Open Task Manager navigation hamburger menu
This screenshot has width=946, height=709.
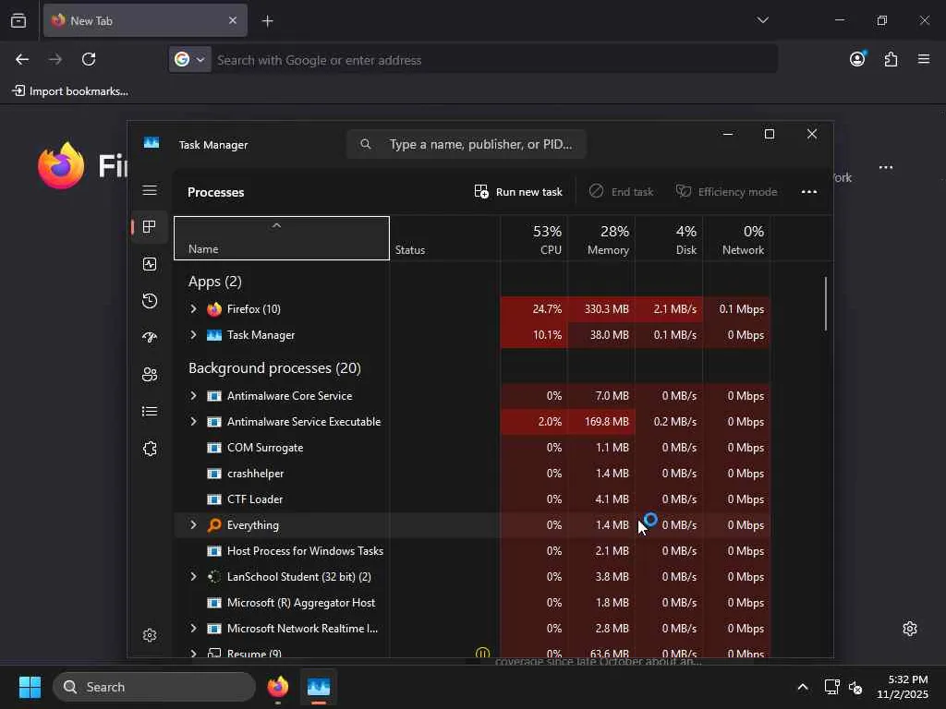(150, 190)
